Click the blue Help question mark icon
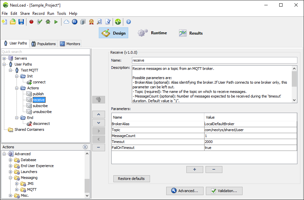This screenshot has height=200, width=304. (129, 22)
